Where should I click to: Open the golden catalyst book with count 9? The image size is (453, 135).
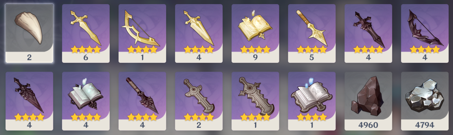(x=255, y=33)
